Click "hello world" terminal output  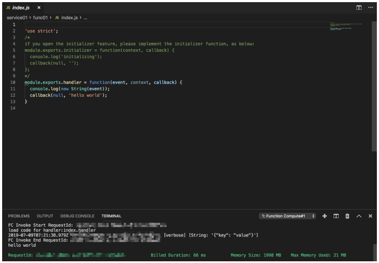coord(22,245)
